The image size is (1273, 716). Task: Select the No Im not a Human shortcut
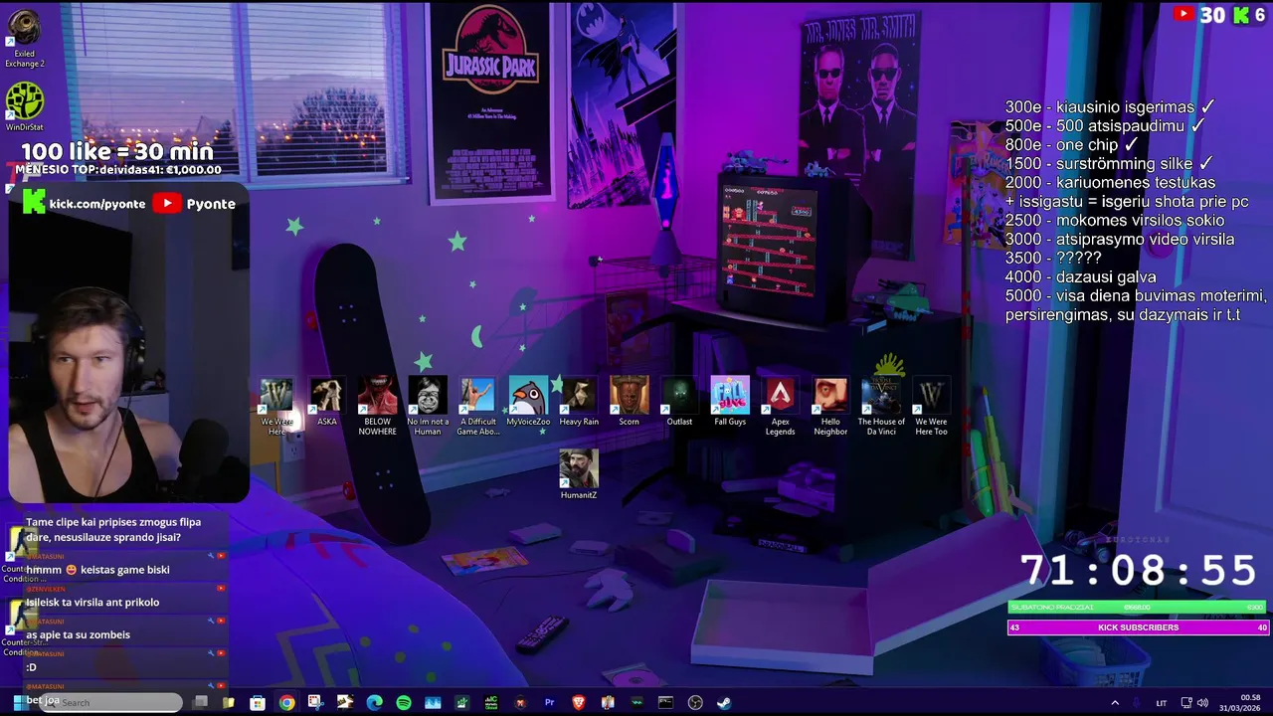click(428, 406)
